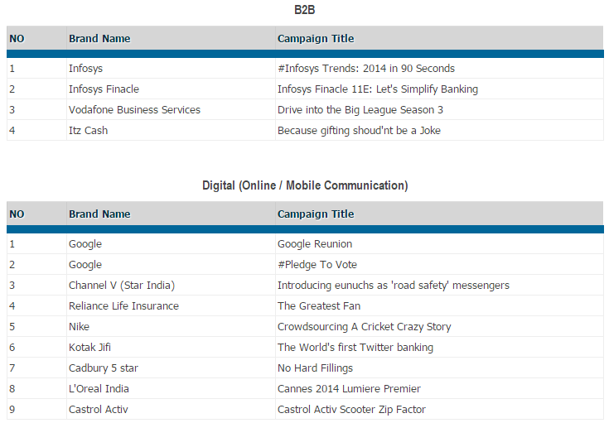Click Reliance Life Insurance brand name
Viewport: 609px width, 423px height.
point(123,306)
